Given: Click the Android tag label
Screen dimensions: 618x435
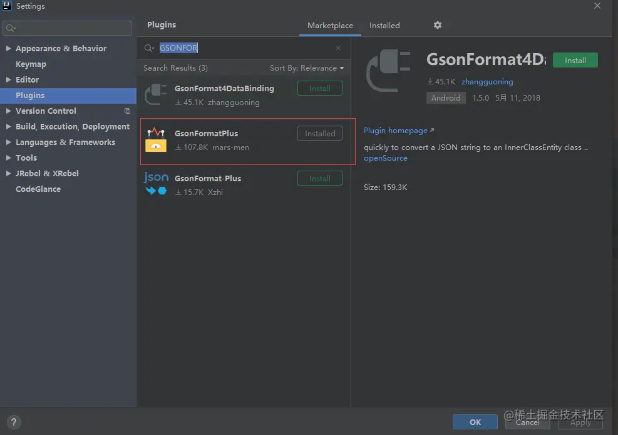Looking at the screenshot, I should click(446, 98).
